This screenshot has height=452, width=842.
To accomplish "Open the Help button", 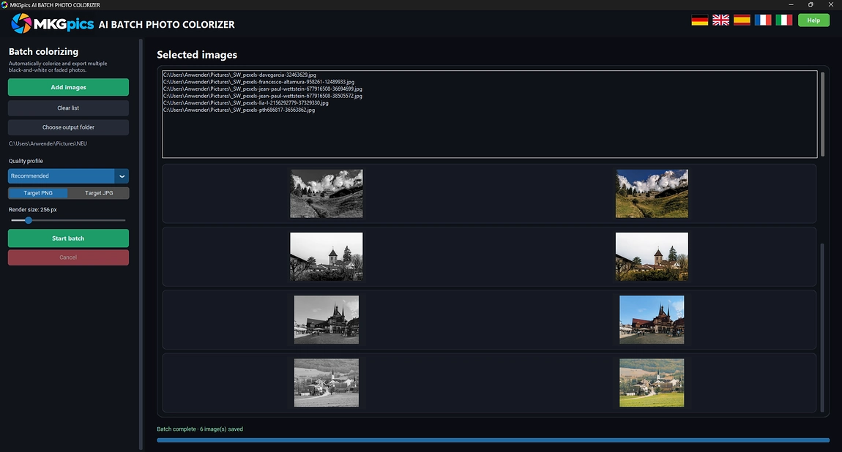I will pyautogui.click(x=813, y=20).
